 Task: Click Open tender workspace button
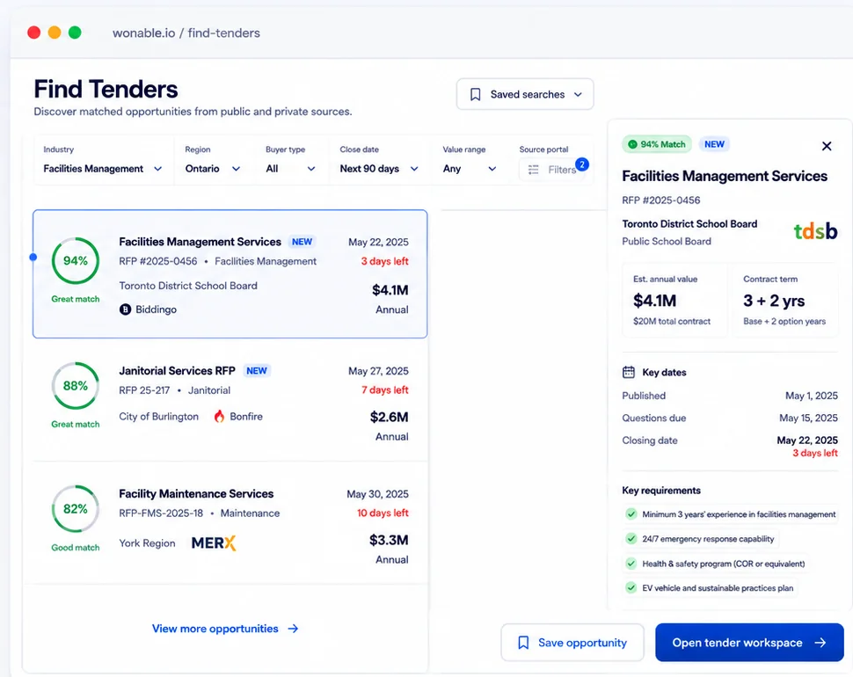[749, 642]
